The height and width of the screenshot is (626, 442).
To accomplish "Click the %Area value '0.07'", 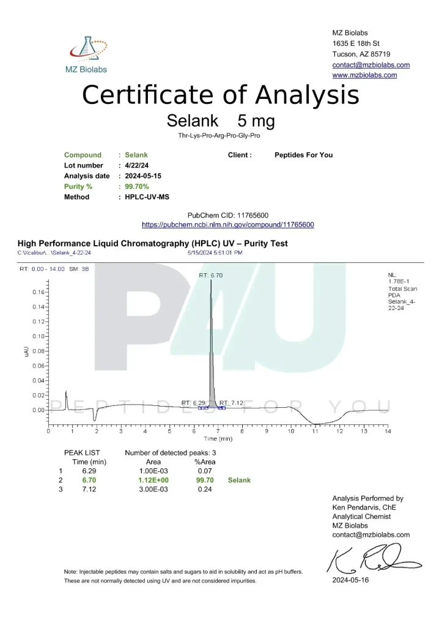I will 205,471.
